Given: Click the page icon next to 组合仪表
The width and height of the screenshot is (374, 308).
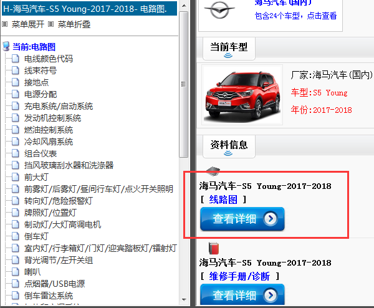Looking at the screenshot, I should pyautogui.click(x=16, y=153).
